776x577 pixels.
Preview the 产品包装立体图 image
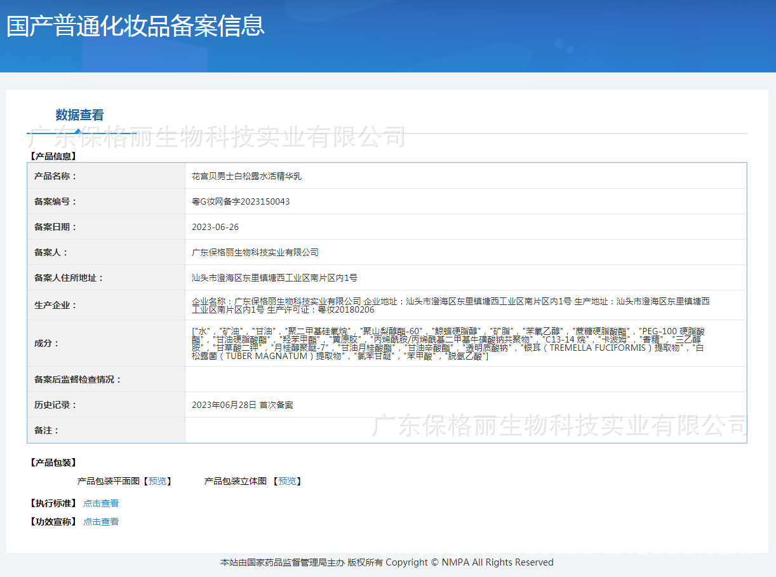click(x=286, y=481)
